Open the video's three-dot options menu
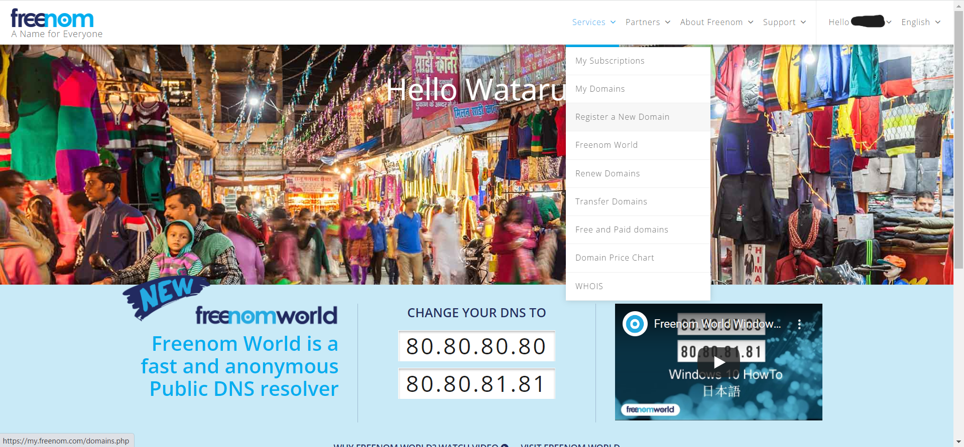The height and width of the screenshot is (447, 964). pos(799,324)
